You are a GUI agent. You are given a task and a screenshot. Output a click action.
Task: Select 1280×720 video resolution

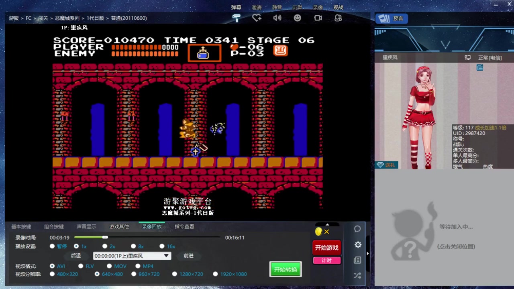(174, 274)
